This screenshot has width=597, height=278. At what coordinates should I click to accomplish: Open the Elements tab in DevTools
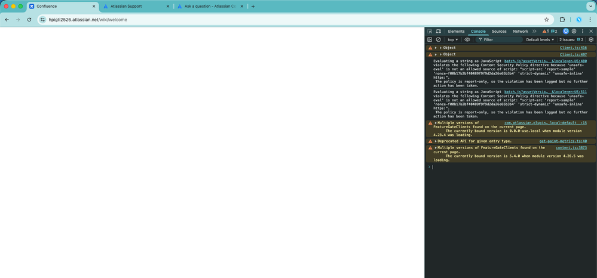[456, 31]
